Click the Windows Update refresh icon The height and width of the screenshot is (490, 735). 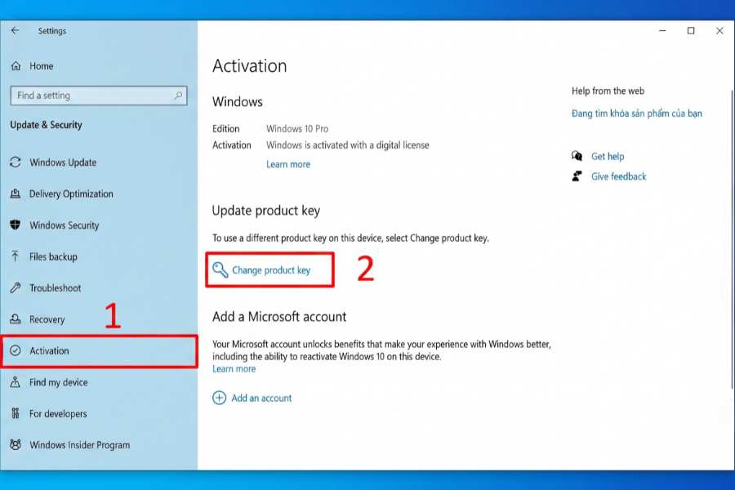(x=15, y=163)
